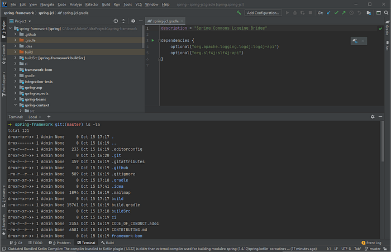Open the Refactor menu

(x=92, y=4)
